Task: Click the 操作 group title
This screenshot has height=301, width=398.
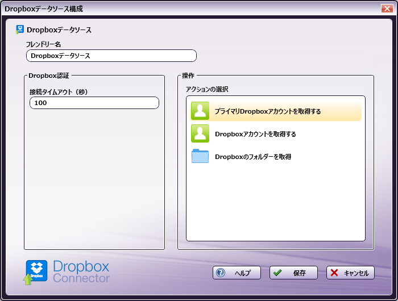Action: pos(188,76)
